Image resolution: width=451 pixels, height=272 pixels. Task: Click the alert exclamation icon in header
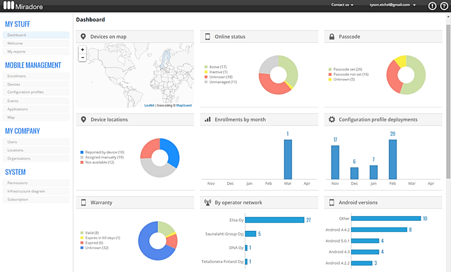[432, 6]
